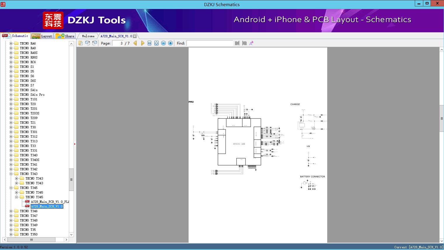Switch to the PADS Layout tab
The height and width of the screenshot is (250, 444).
tap(42, 36)
